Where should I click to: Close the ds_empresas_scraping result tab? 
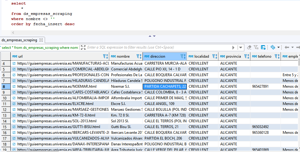pos(41,40)
